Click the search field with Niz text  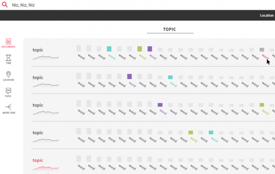[140, 5]
